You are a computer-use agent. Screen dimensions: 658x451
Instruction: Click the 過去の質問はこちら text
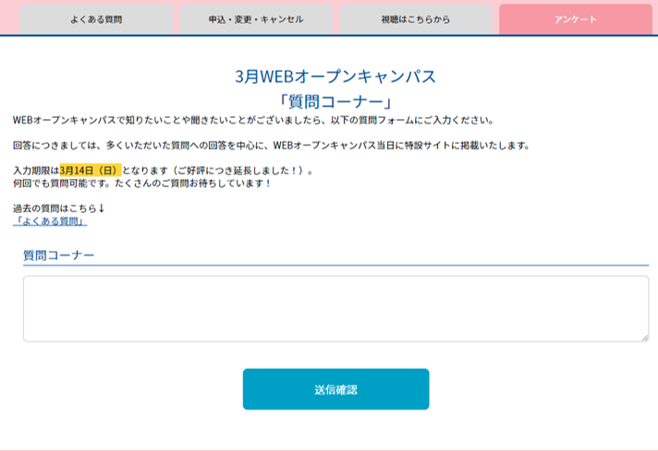(54, 208)
